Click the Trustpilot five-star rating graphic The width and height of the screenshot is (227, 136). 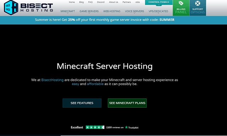[95, 127]
